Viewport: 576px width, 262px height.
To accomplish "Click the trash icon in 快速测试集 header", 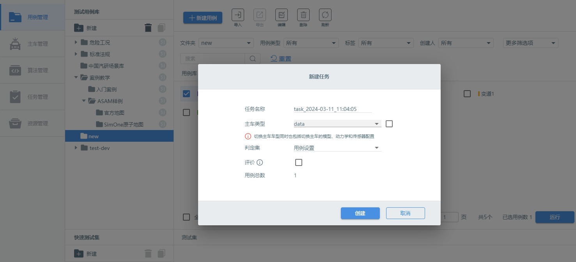I will (x=148, y=253).
